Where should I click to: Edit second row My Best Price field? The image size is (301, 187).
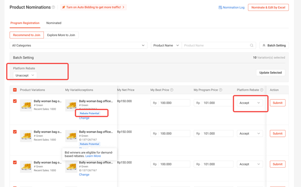pyautogui.click(x=170, y=134)
